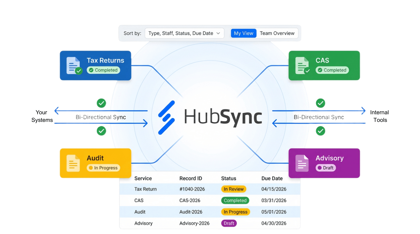Click the green checkmark above left Bi-Directional Sync

pos(101,103)
